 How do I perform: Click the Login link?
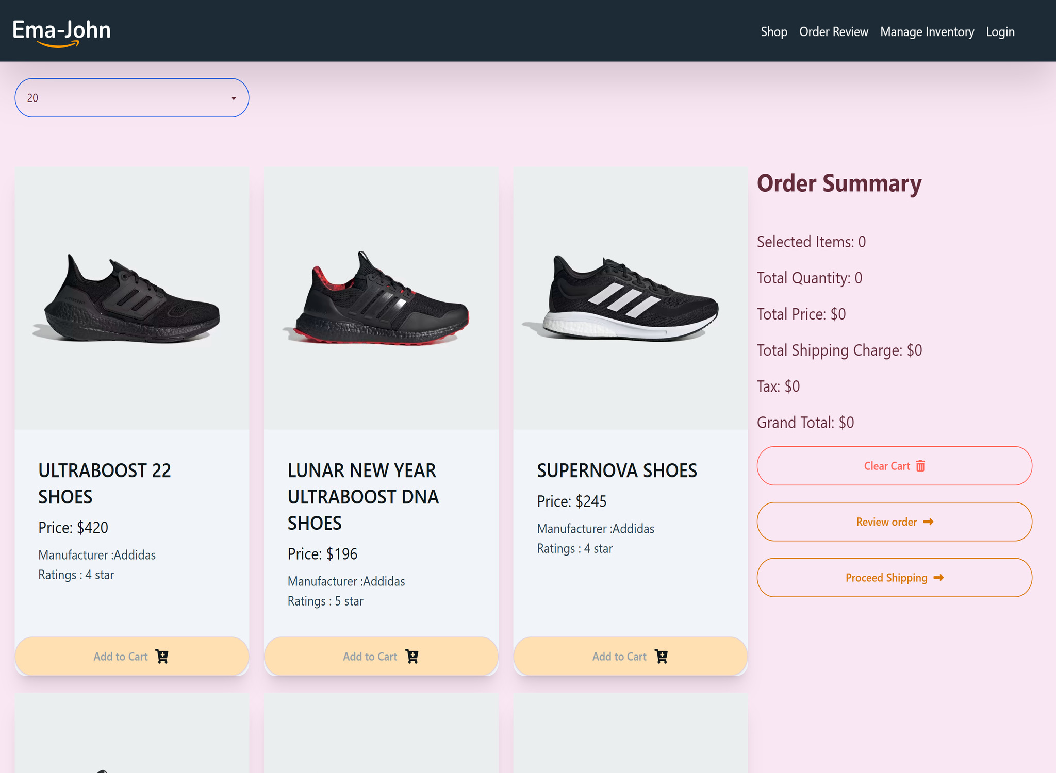(1000, 32)
